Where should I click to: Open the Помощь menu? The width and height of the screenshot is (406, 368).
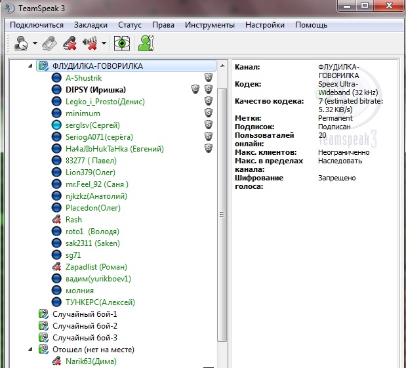(312, 25)
